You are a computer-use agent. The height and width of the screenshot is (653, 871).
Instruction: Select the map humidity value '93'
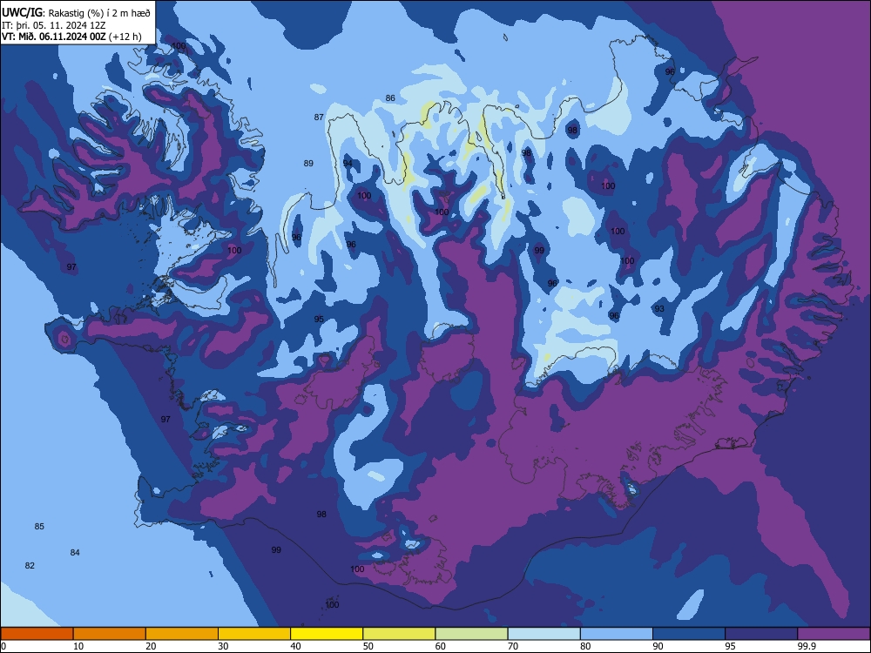tap(659, 309)
